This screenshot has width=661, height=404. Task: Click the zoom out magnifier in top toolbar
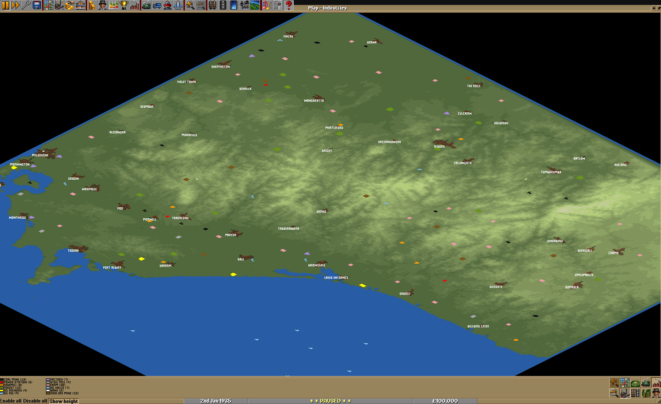(x=201, y=5)
